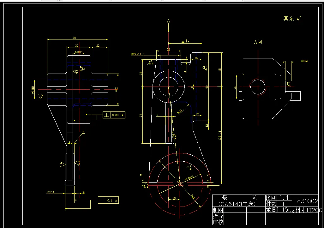The height and width of the screenshot is (228, 324).
Task: Click the 其余 surface finish note
Action: coord(292,18)
